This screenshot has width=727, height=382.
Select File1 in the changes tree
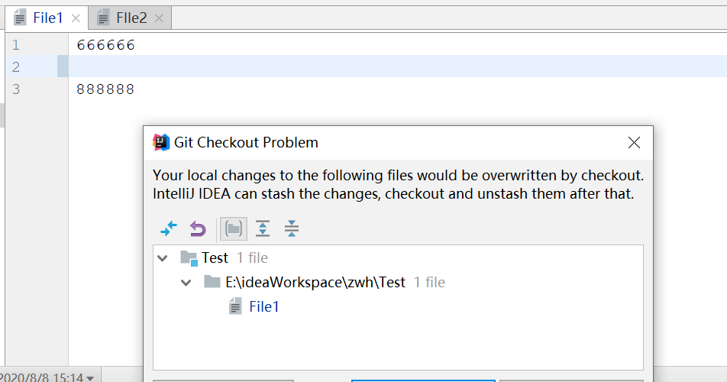click(x=263, y=306)
